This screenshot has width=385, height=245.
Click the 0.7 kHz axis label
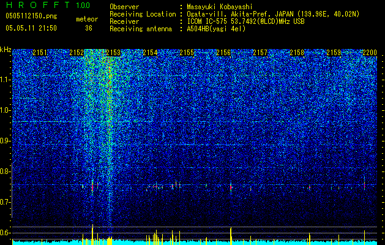tap(6, 202)
